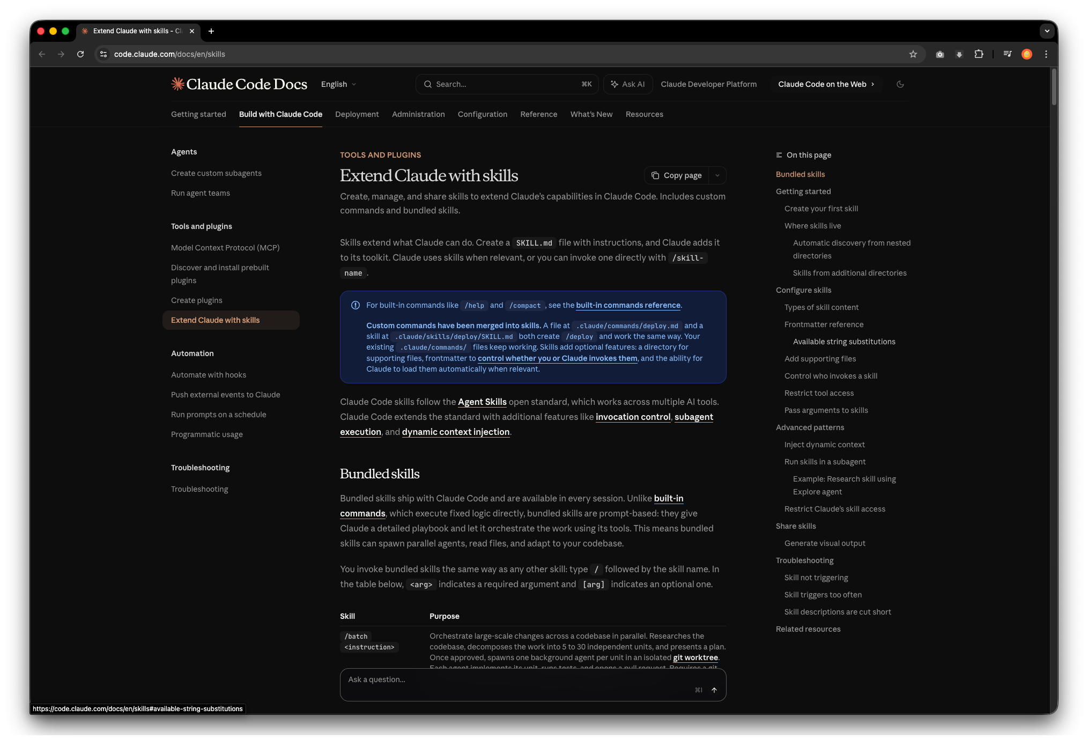View the What's New tab
Viewport: 1088px width, 754px height.
click(591, 114)
